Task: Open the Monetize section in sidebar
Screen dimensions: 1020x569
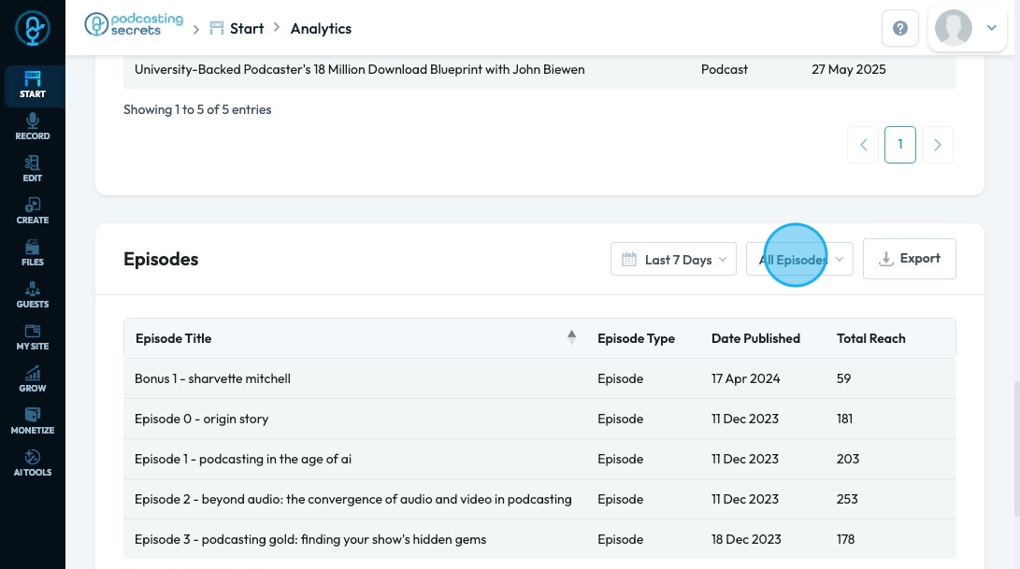Action: coord(32,421)
